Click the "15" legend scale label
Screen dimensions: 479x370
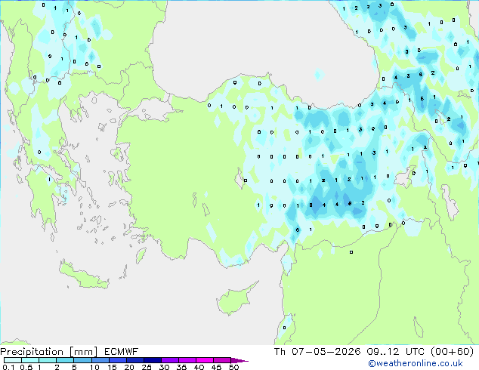tap(112, 367)
